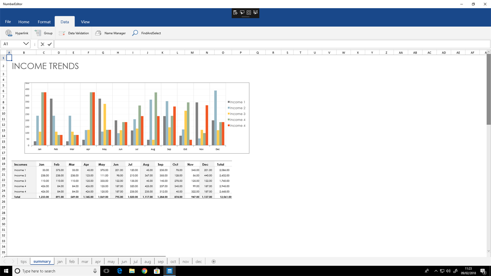Open the nov sheet tab
This screenshot has width=491, height=276.
(186, 262)
